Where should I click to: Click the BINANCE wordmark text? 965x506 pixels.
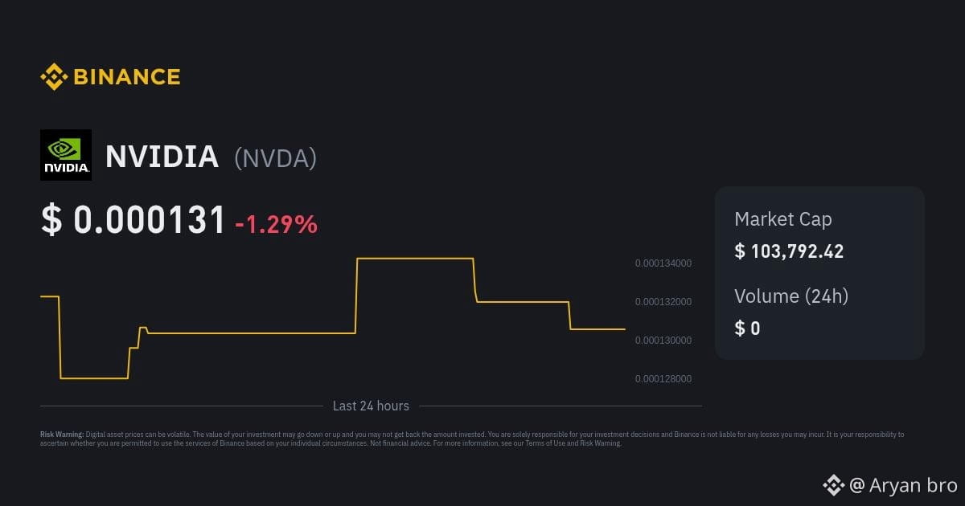[127, 77]
